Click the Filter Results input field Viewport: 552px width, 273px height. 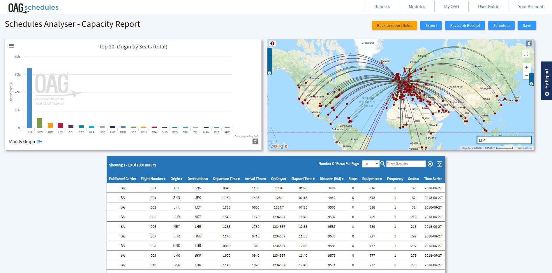coord(406,164)
